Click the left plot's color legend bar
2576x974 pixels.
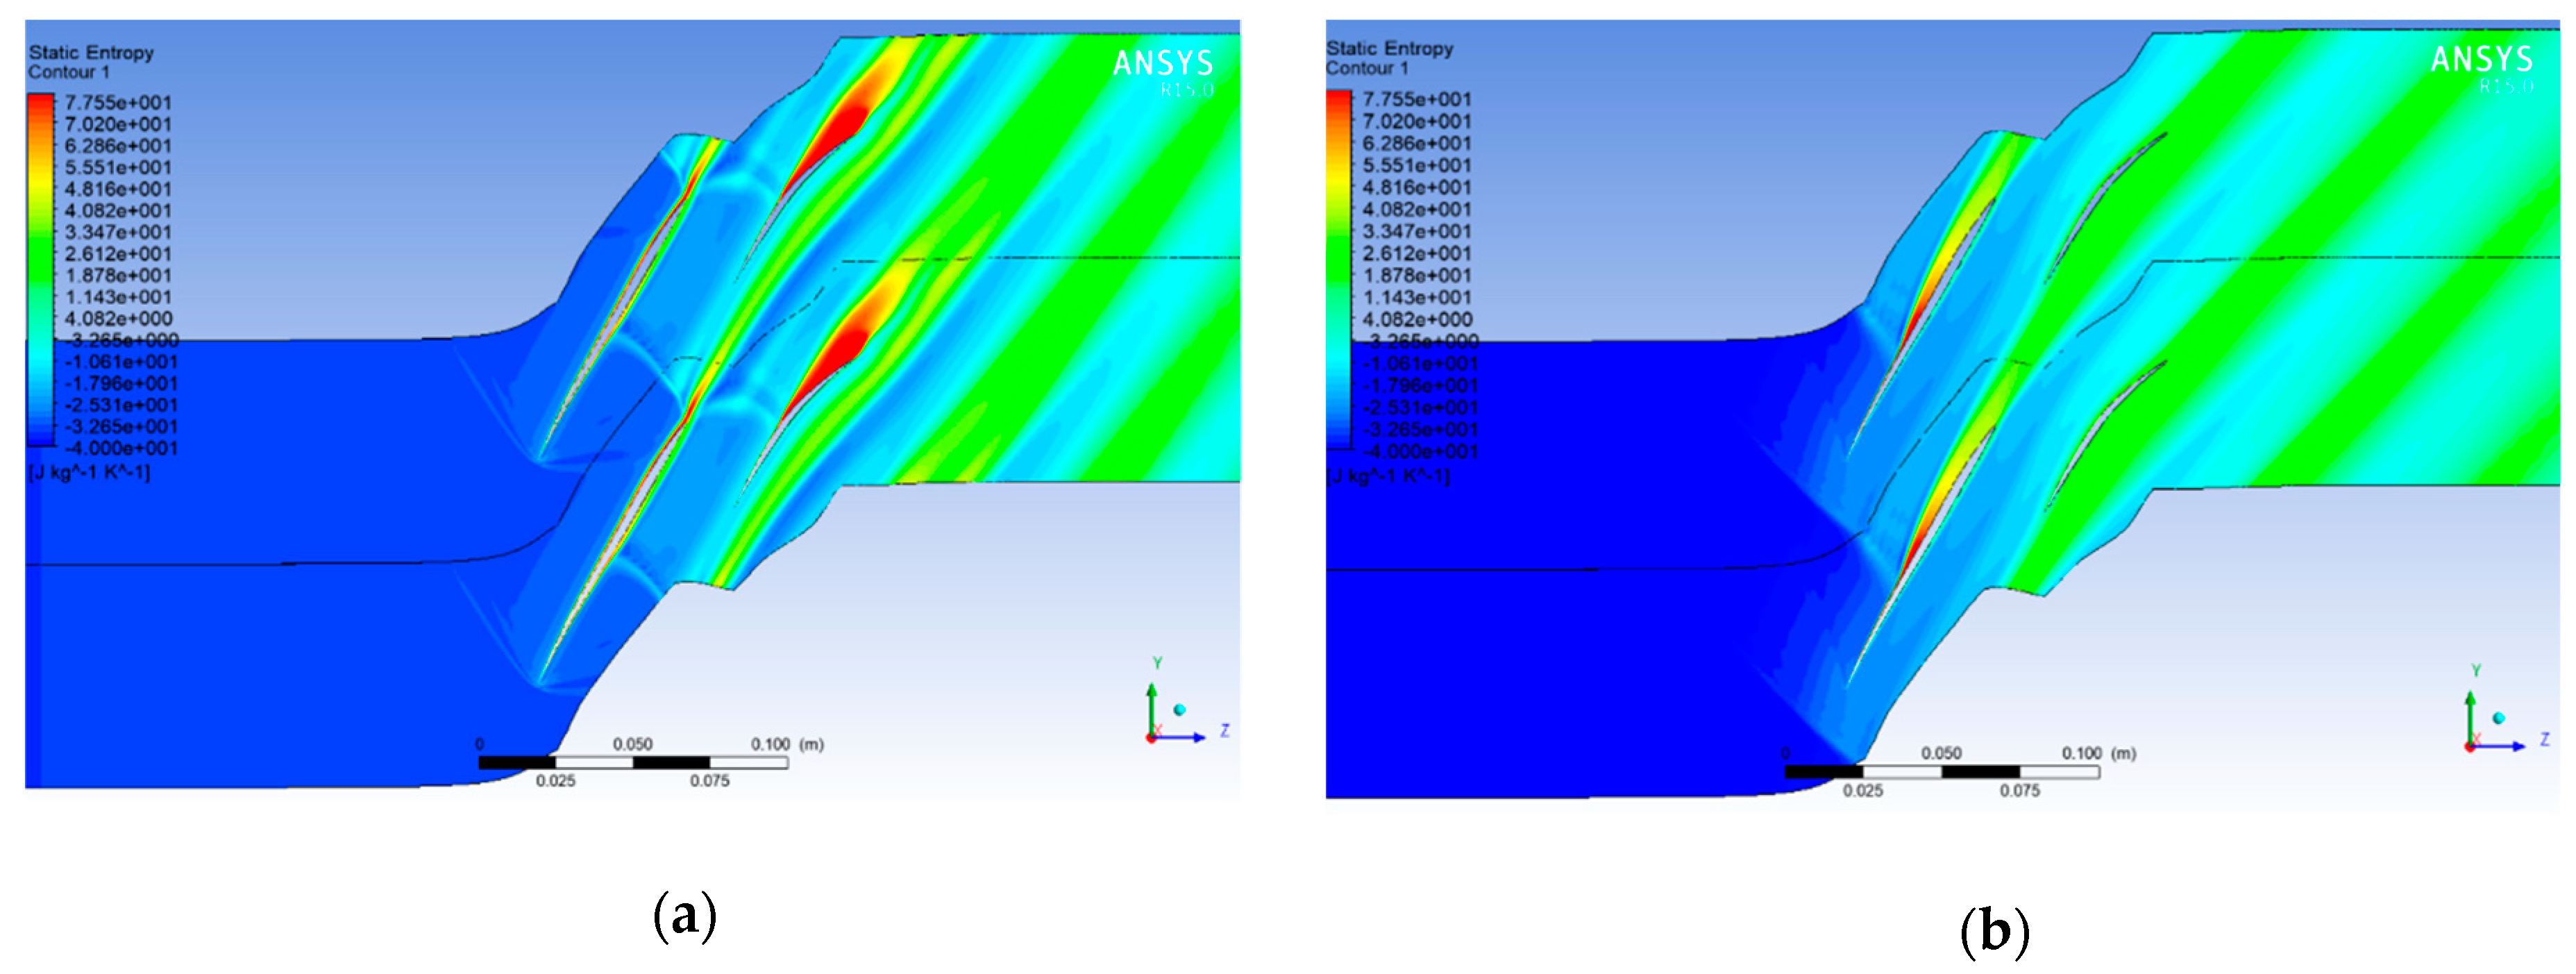click(x=41, y=270)
